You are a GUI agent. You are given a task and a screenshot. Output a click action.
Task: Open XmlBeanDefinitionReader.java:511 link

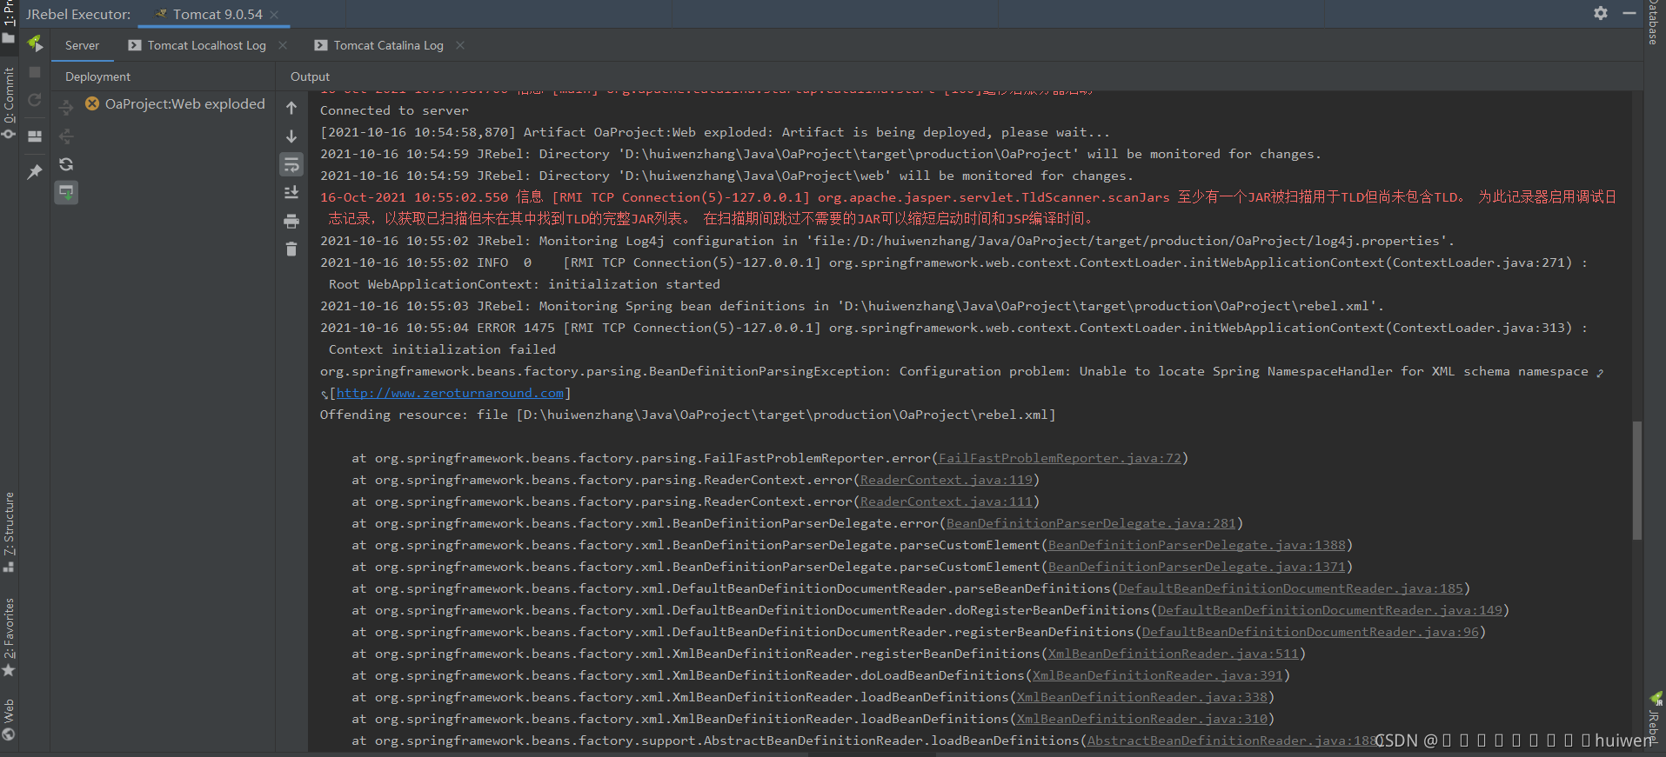click(x=1173, y=654)
